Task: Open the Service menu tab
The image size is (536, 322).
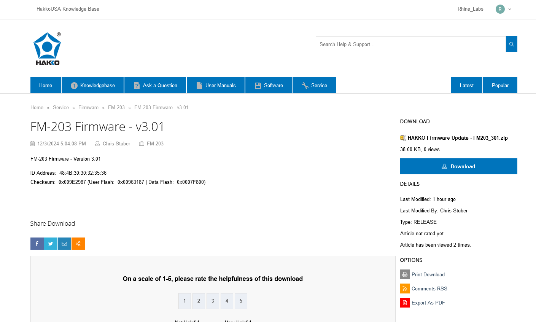Action: pyautogui.click(x=314, y=85)
